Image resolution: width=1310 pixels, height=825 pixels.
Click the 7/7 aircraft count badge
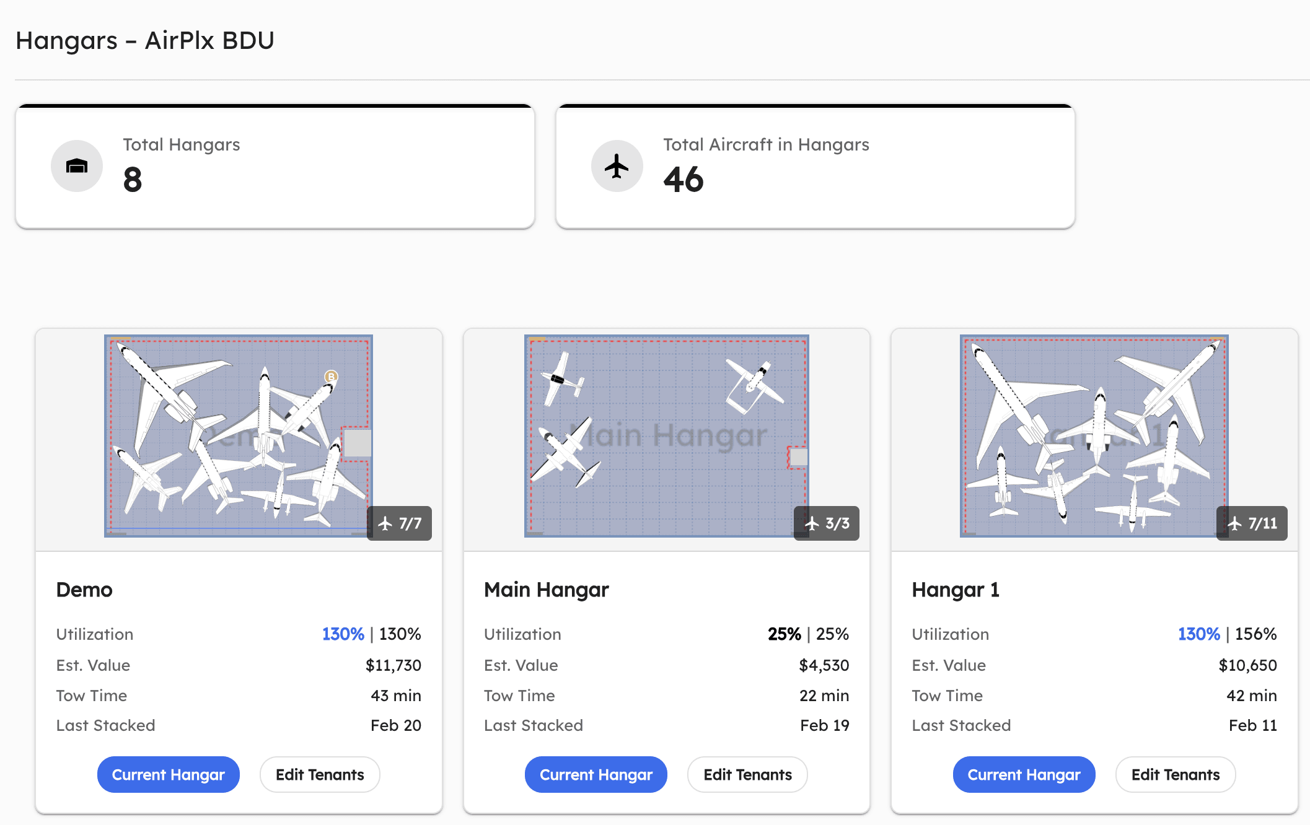tap(400, 523)
